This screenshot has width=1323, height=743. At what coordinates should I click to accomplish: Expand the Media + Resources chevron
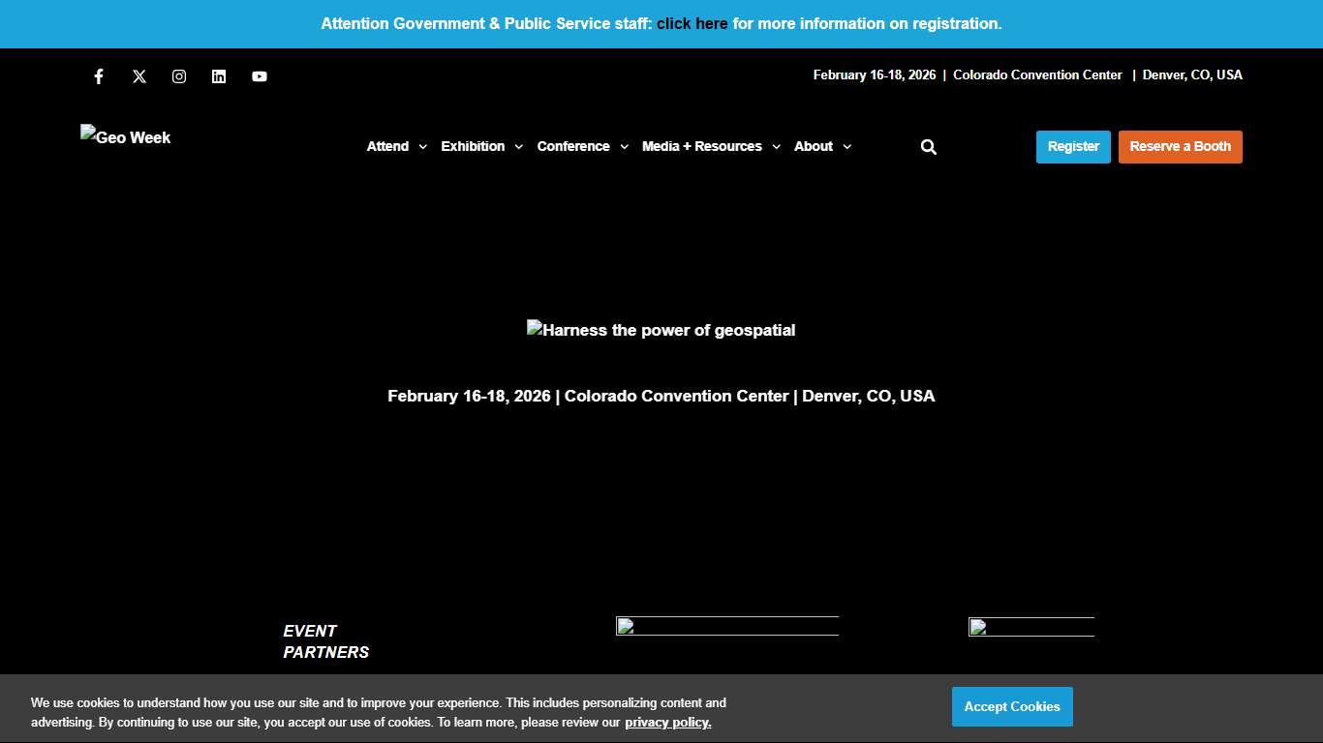(776, 147)
